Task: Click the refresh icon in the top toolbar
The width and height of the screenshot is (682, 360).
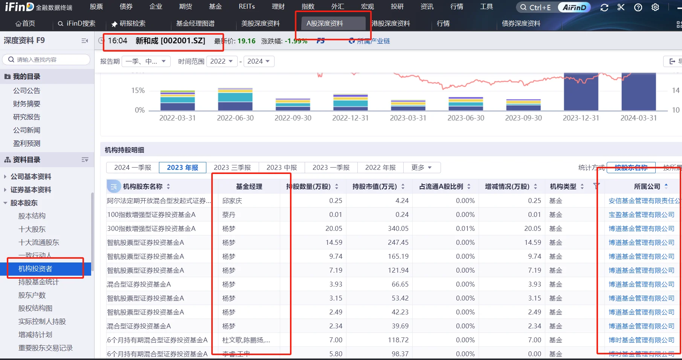Action: [604, 7]
